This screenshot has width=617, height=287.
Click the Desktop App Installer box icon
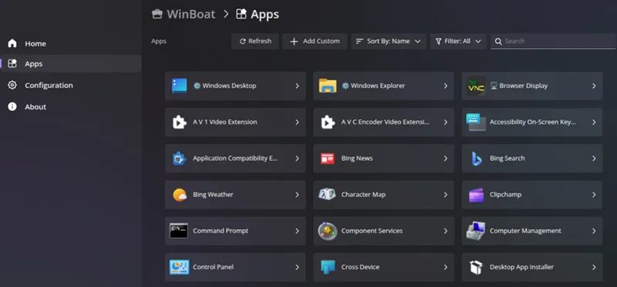point(476,267)
